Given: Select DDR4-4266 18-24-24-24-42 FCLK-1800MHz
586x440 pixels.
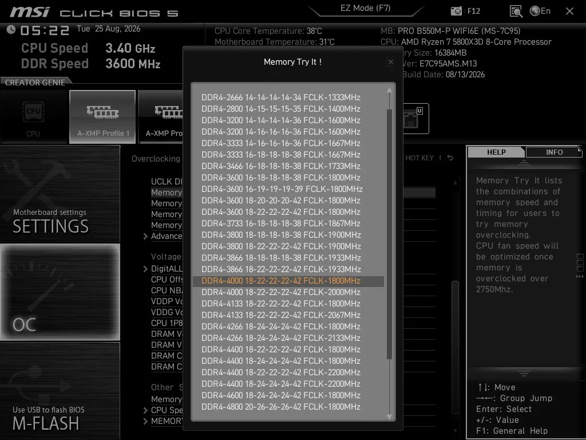Looking at the screenshot, I should [x=280, y=327].
